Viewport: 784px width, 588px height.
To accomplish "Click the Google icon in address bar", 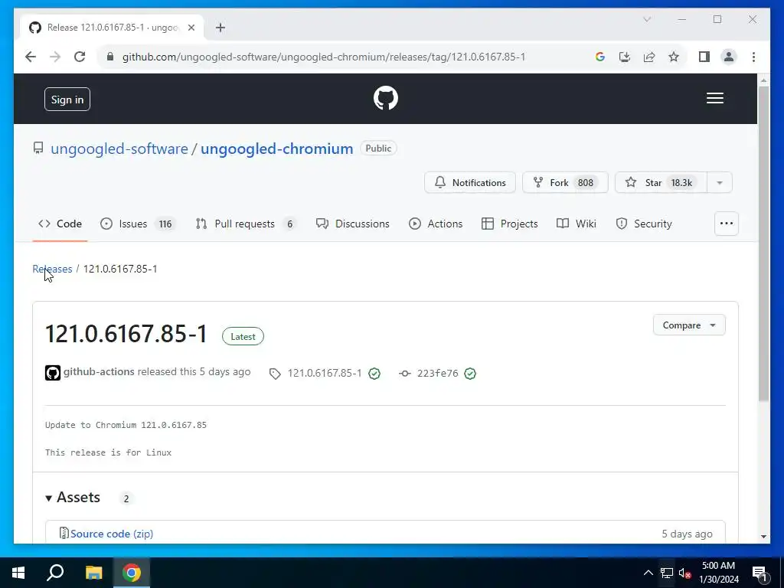I will (x=600, y=57).
